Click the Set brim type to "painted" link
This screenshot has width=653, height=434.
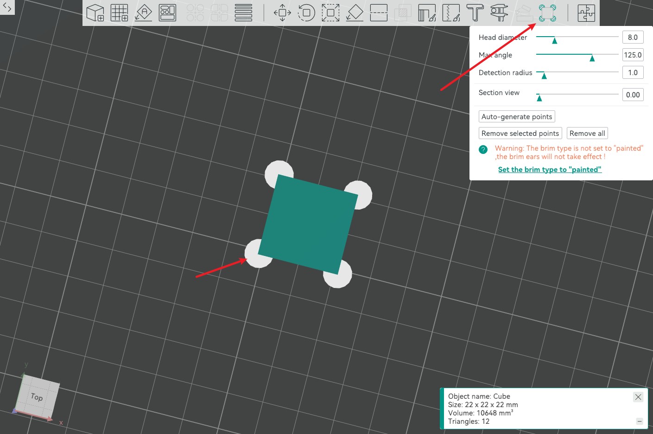click(x=550, y=170)
